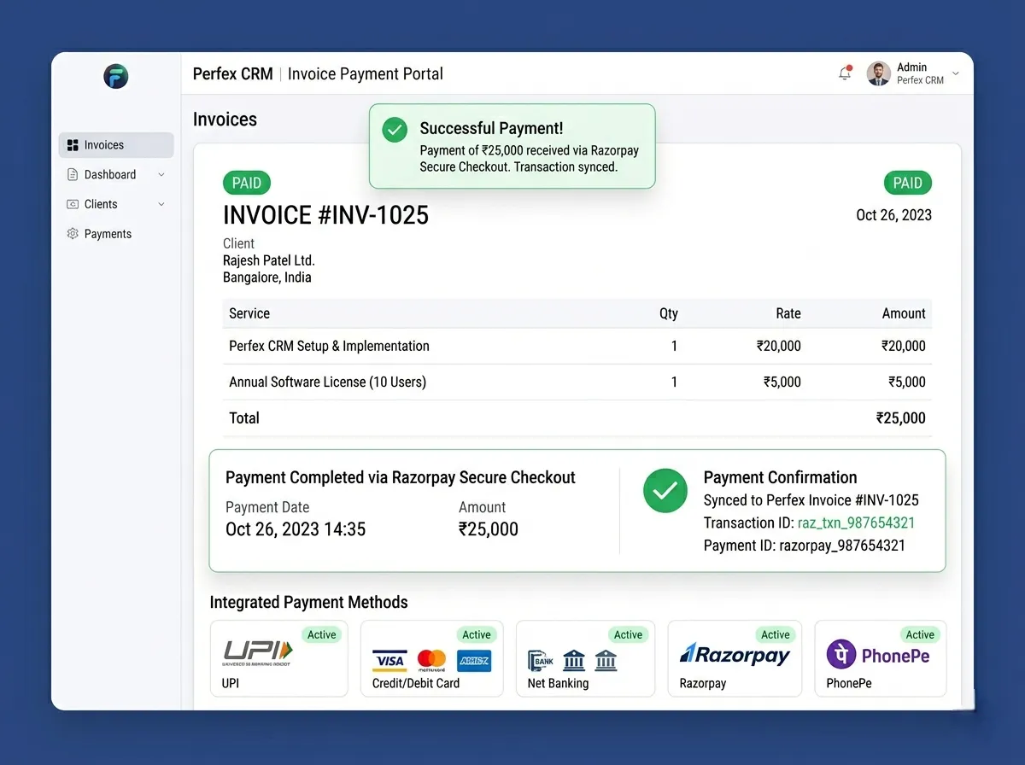The height and width of the screenshot is (765, 1025).
Task: Toggle Net Banking Active status
Action: (628, 634)
